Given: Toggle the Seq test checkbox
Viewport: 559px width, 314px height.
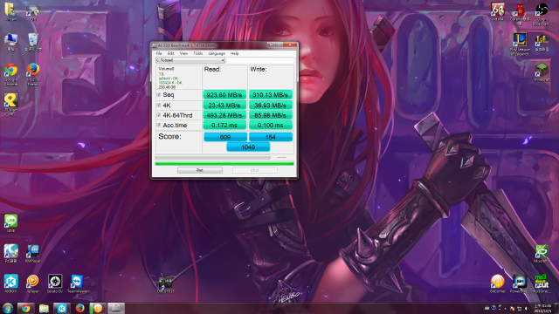Looking at the screenshot, I should click(159, 95).
